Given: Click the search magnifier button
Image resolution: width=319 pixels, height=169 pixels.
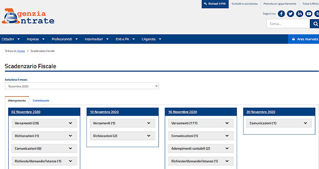Looking at the screenshot, I should (x=314, y=24).
